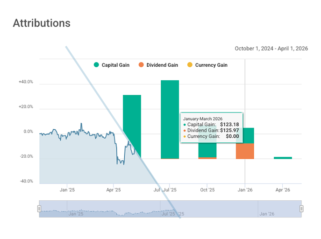This screenshot has height=239, width=321.
Task: Click the Capital Gain $123.18 tooltip row
Action: click(x=211, y=124)
